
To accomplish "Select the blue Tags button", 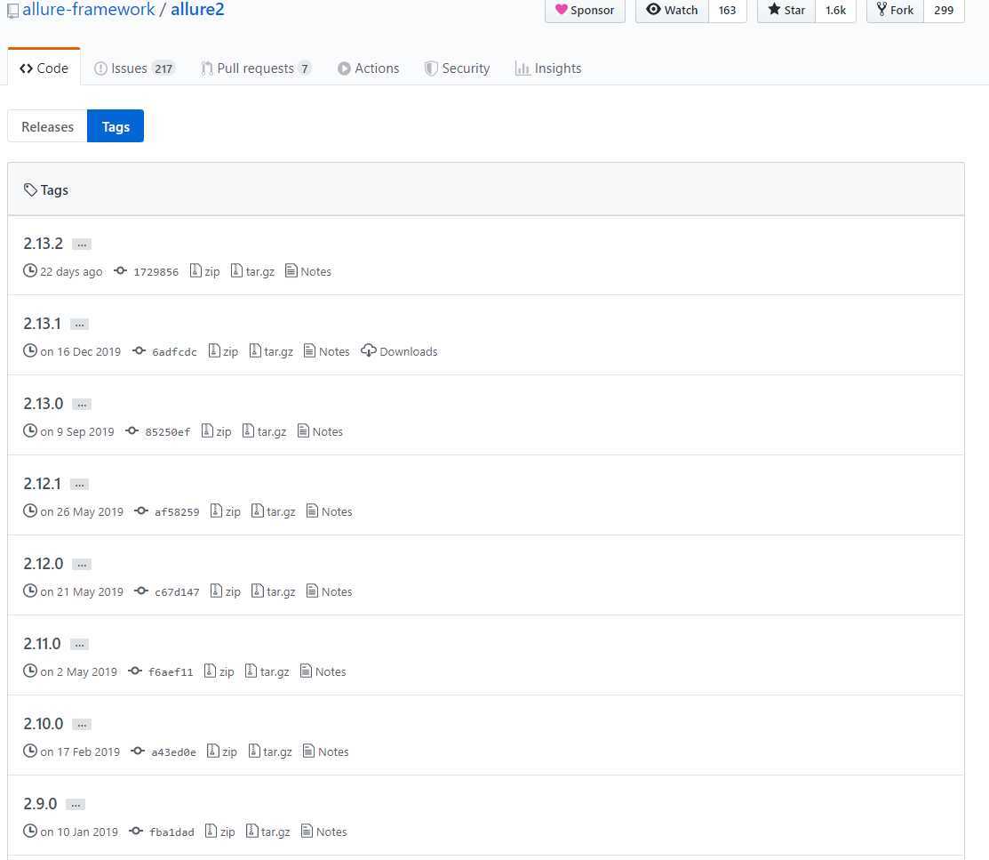I will pyautogui.click(x=116, y=126).
